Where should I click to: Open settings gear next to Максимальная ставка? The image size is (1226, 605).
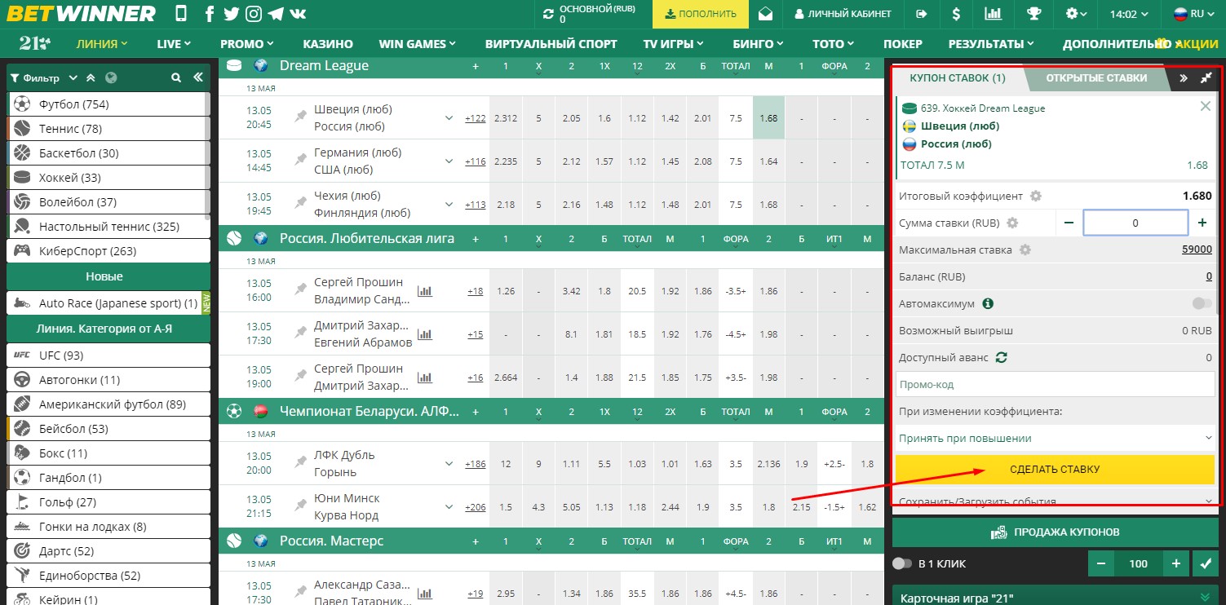click(x=1025, y=250)
